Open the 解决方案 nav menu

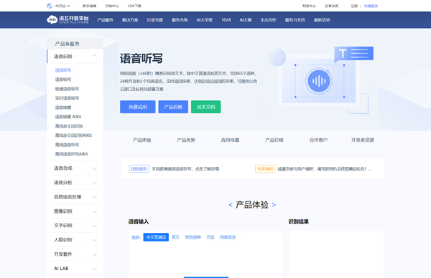[130, 20]
